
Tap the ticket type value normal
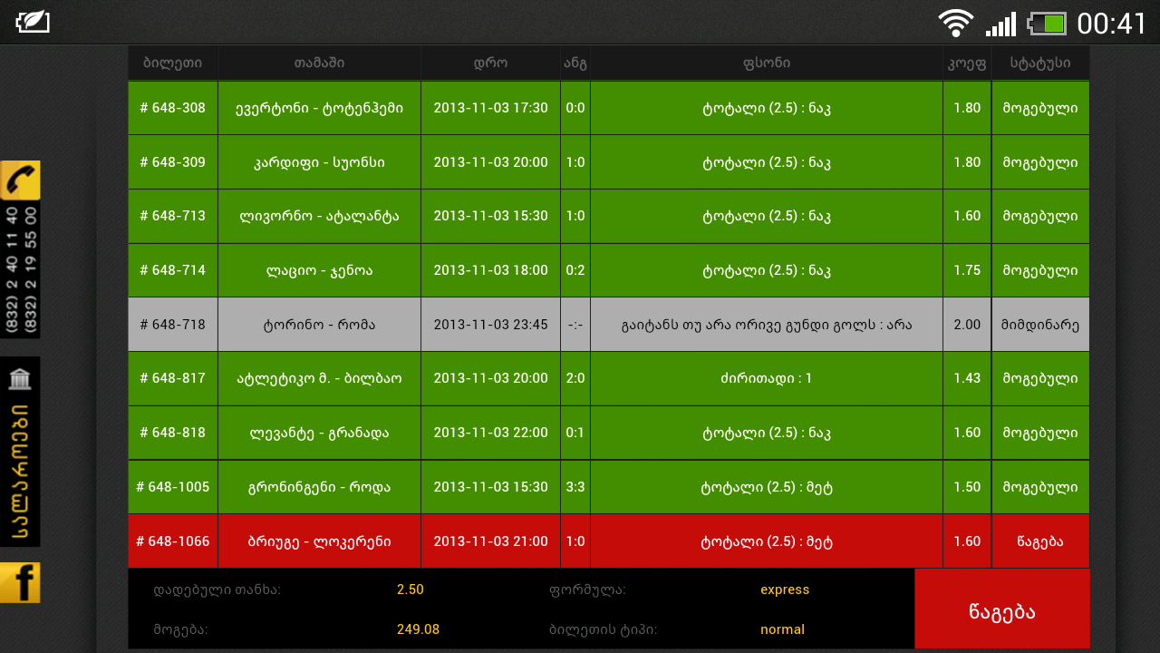[x=782, y=629]
